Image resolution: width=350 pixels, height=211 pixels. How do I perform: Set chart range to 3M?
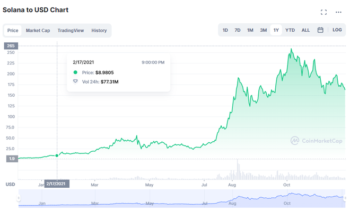coord(264,30)
